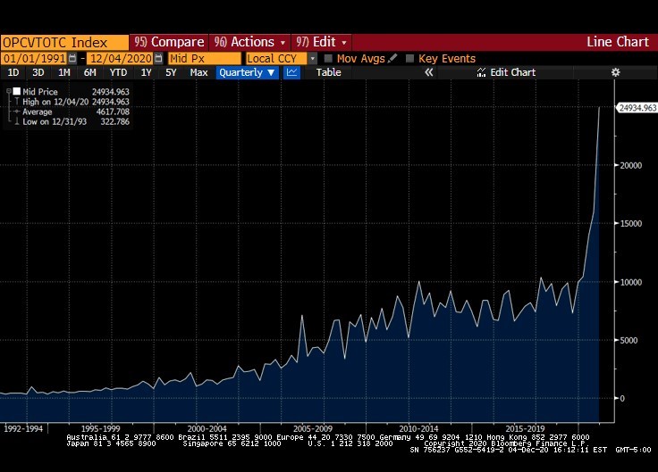Toggle the Mid Price series checkbox
The image size is (658, 472).
17,91
